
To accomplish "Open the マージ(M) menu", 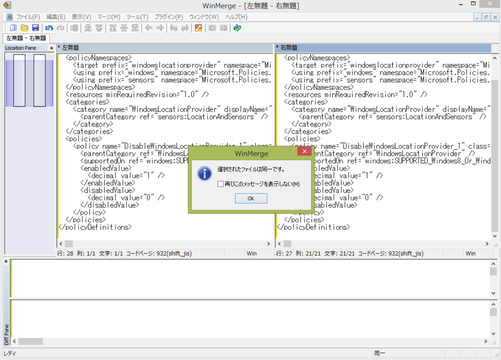I will 109,17.
